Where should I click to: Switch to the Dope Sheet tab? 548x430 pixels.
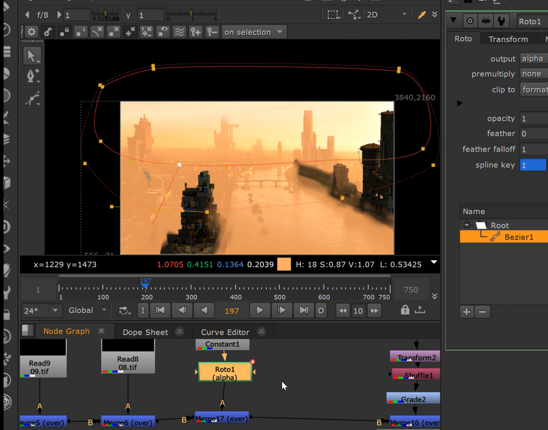click(145, 332)
